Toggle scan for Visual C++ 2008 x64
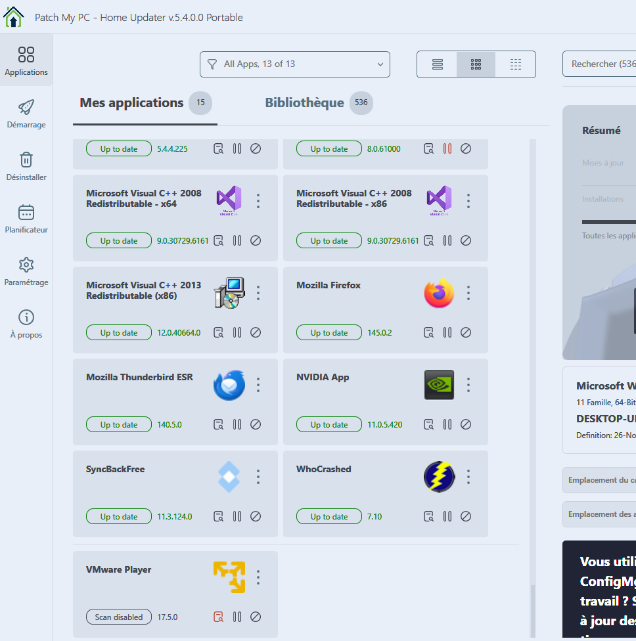Image resolution: width=636 pixels, height=641 pixels. click(x=218, y=241)
